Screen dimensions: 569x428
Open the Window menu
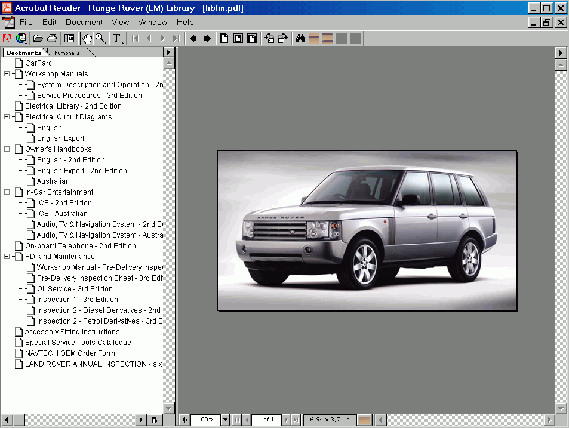pyautogui.click(x=152, y=23)
